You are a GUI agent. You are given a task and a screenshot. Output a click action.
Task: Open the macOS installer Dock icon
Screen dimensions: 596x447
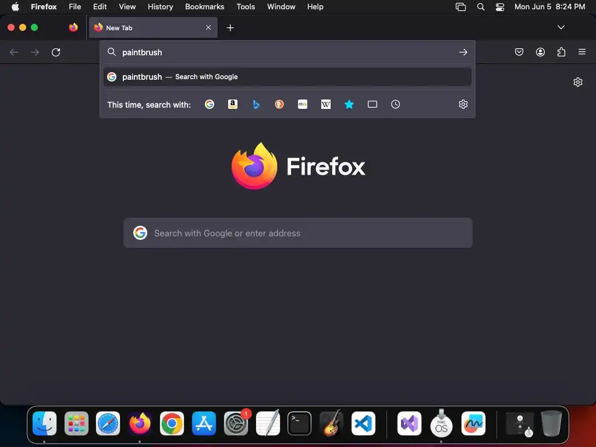[x=441, y=424]
